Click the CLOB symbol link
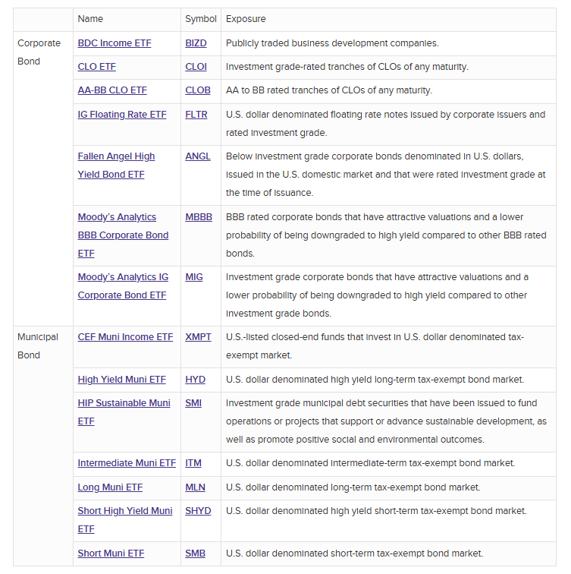 pyautogui.click(x=198, y=90)
